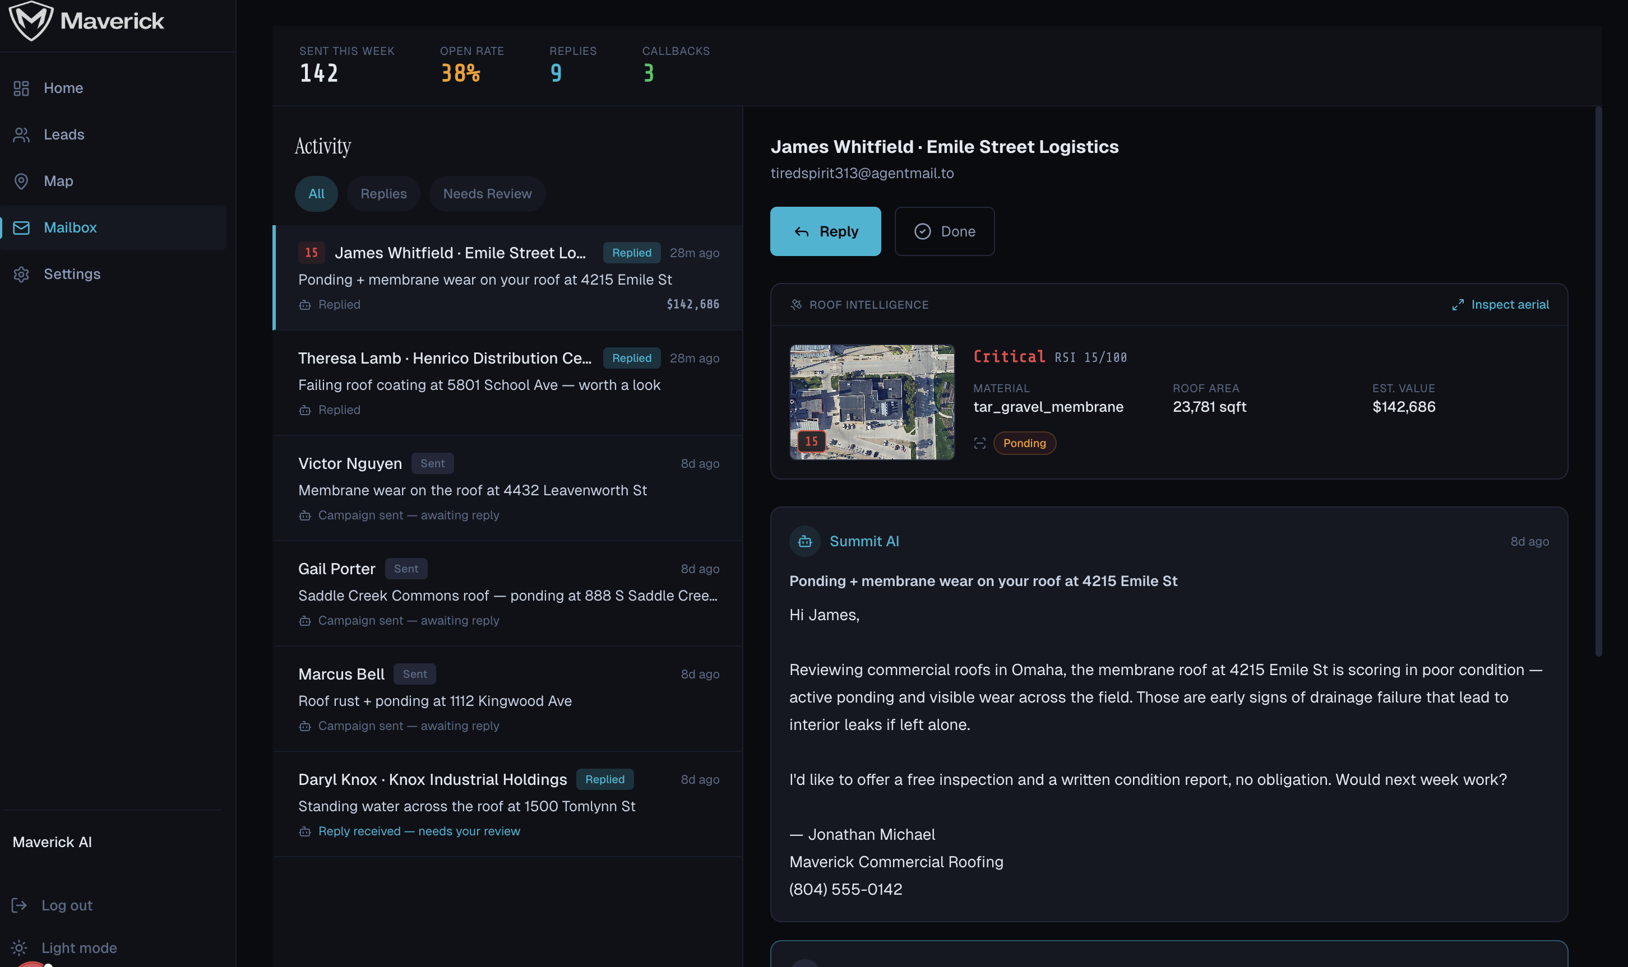1628x967 pixels.
Task: Click the Settings gear icon
Action: 21,273
